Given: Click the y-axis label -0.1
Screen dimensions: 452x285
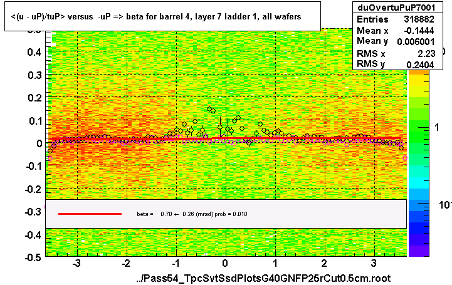Looking at the screenshot, I should pyautogui.click(x=34, y=166).
